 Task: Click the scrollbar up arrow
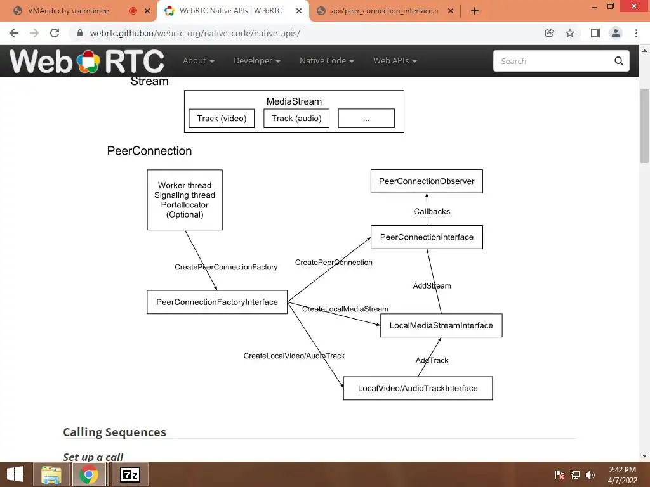click(644, 51)
